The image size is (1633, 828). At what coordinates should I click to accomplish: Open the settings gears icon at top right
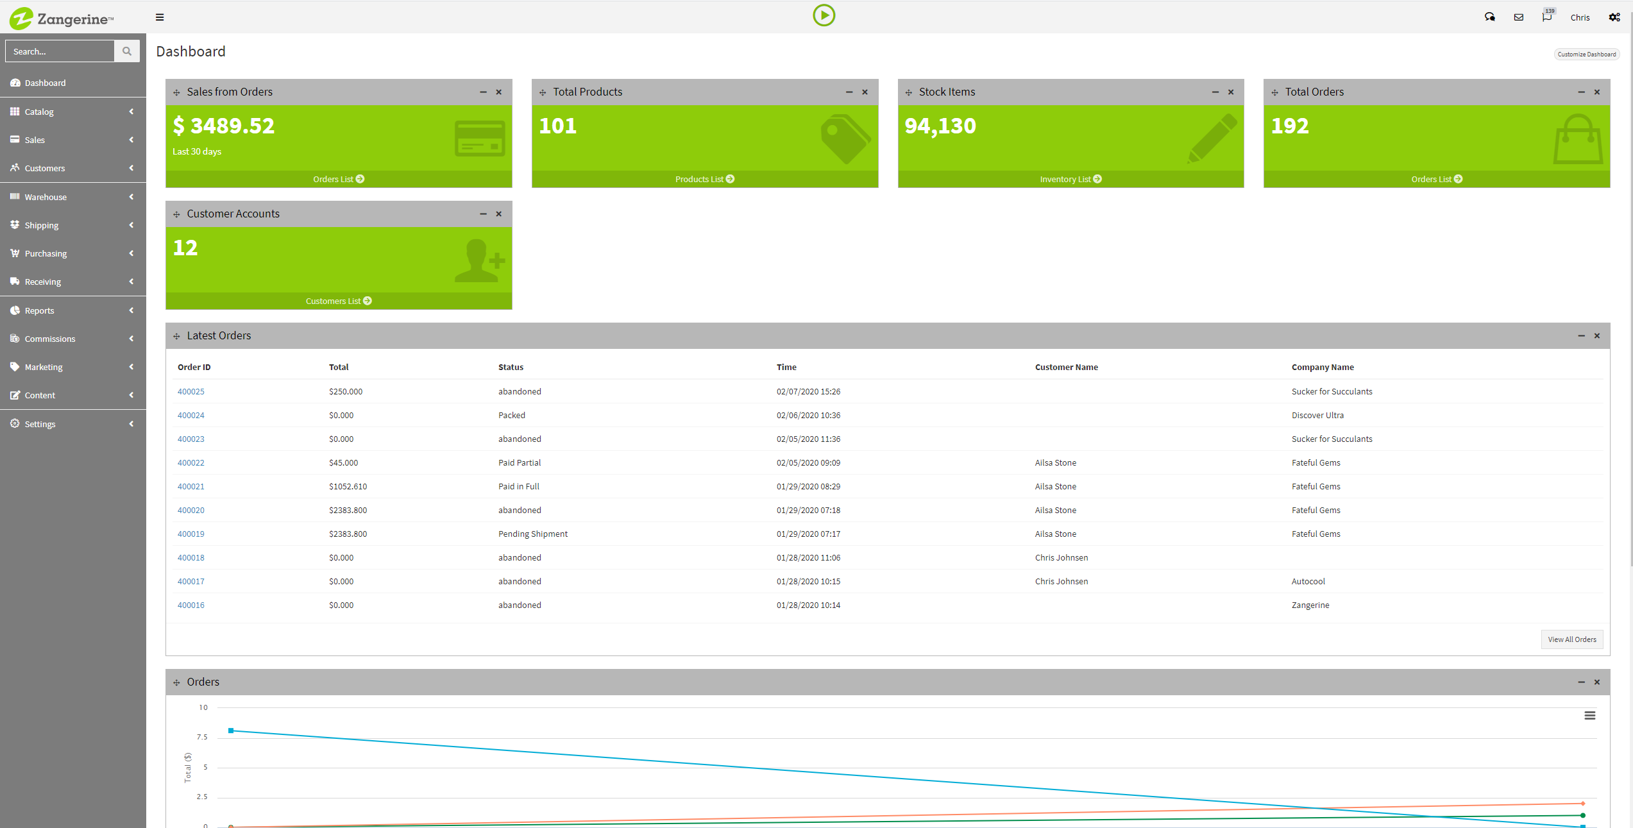(1614, 17)
